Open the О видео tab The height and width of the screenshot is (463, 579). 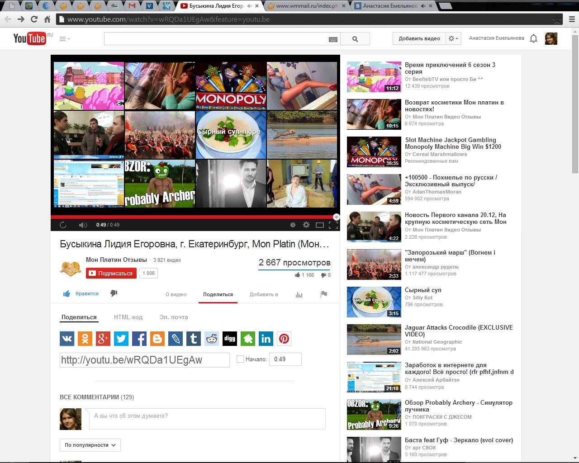[x=176, y=294]
